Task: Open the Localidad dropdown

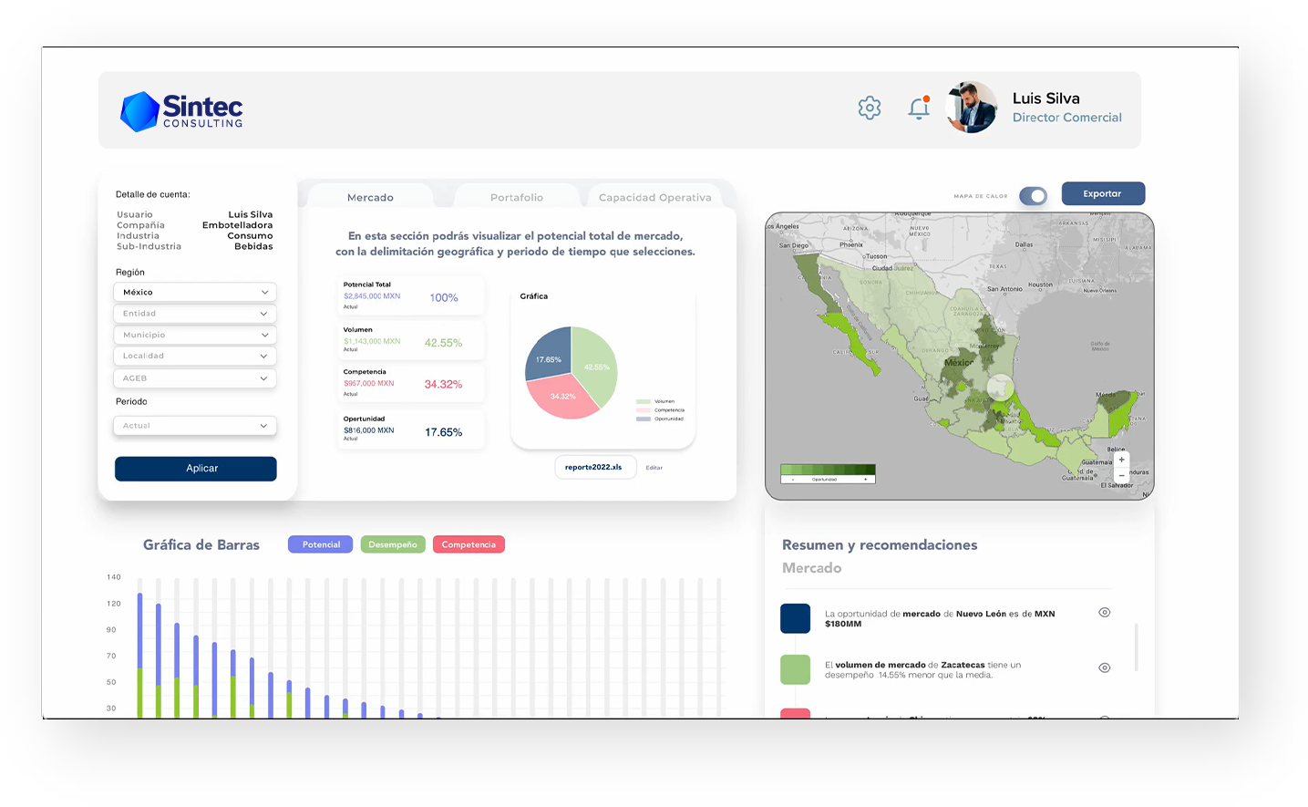Action: [x=195, y=357]
